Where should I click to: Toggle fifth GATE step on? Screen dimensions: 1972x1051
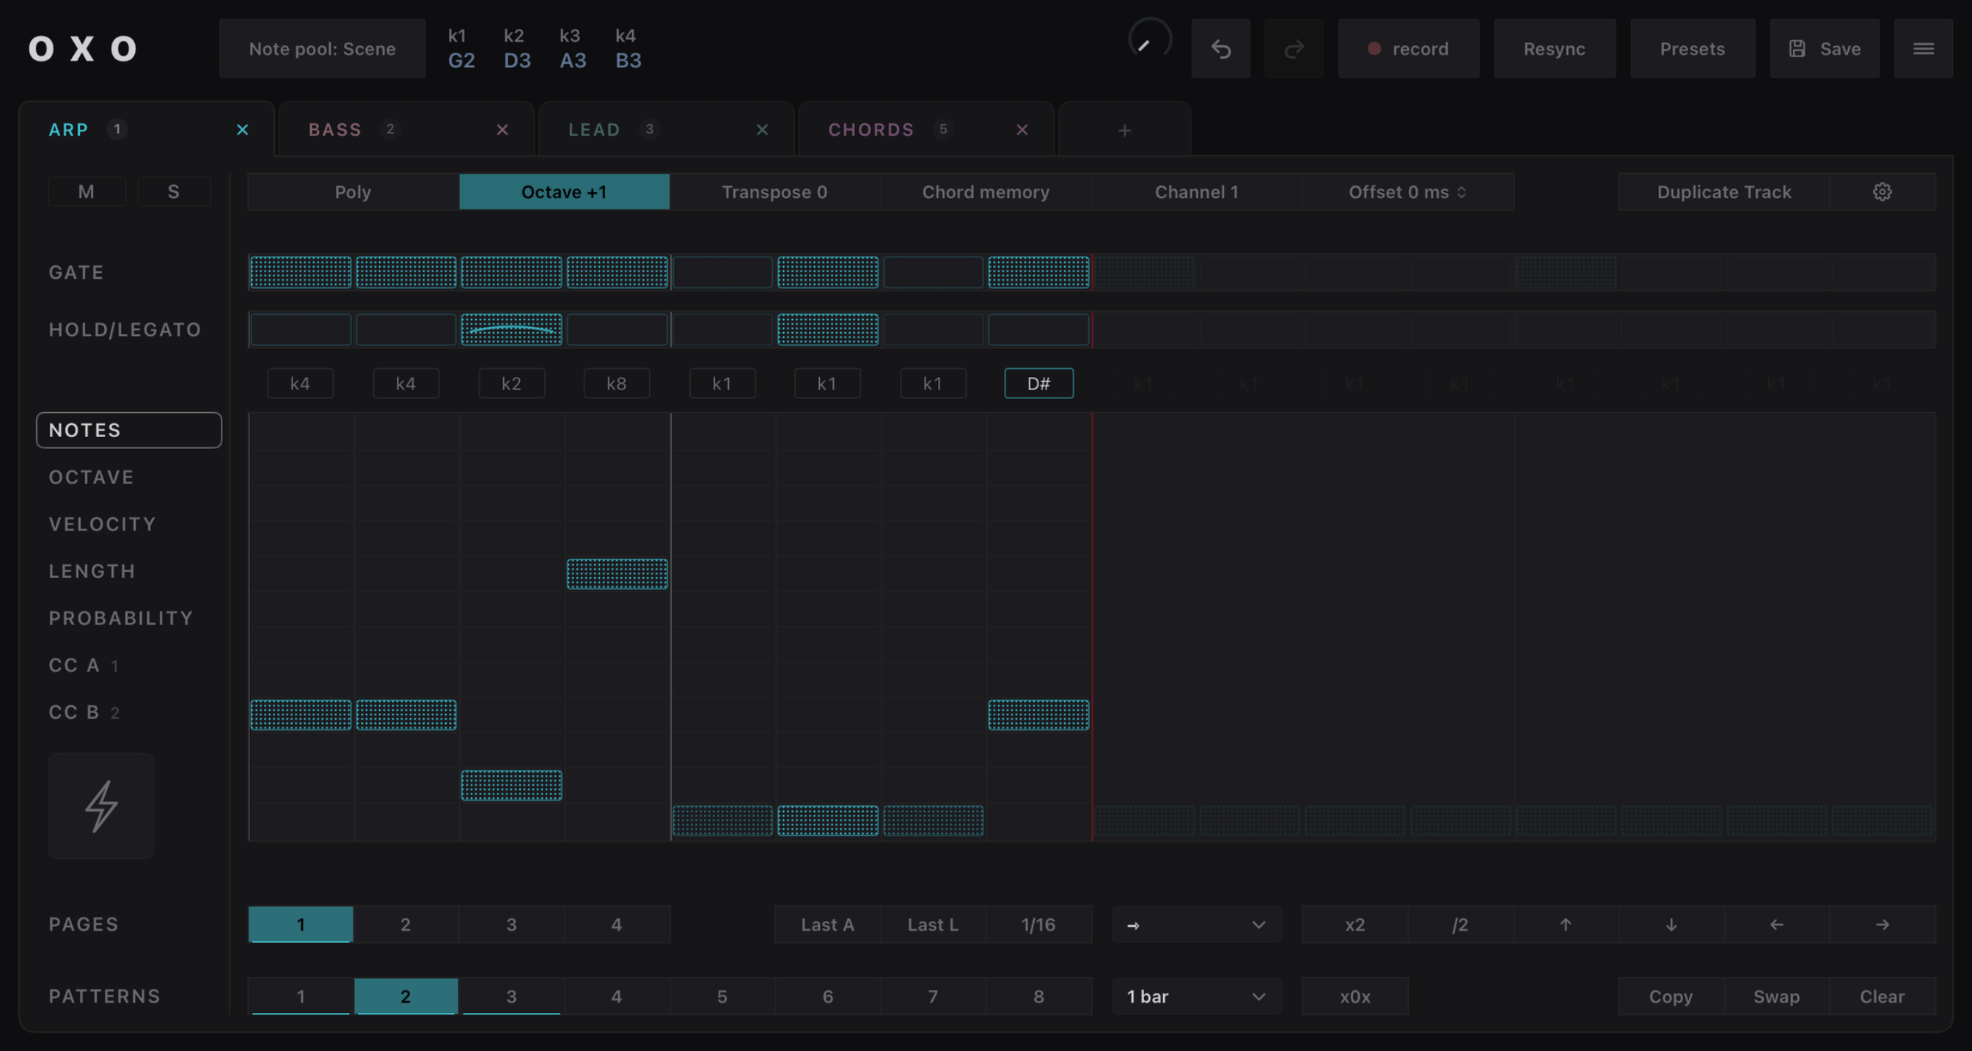722,273
